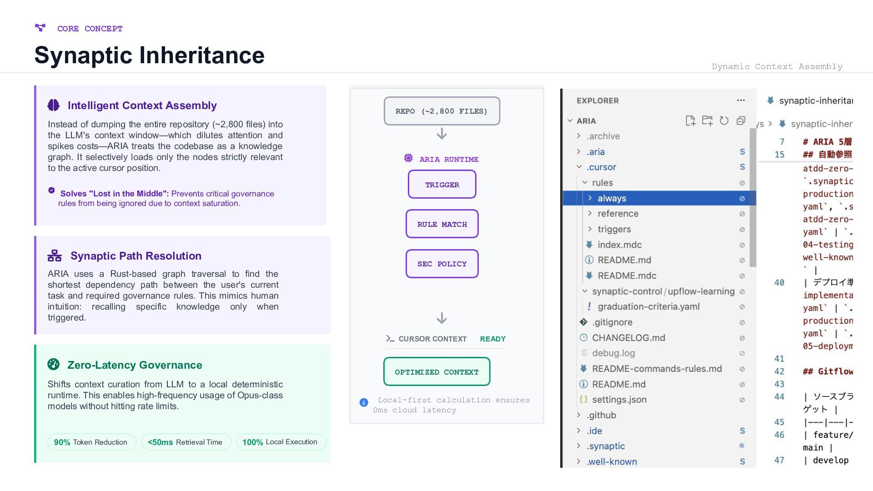Expand the triggers folder
The width and height of the screenshot is (873, 491).
[x=590, y=229]
